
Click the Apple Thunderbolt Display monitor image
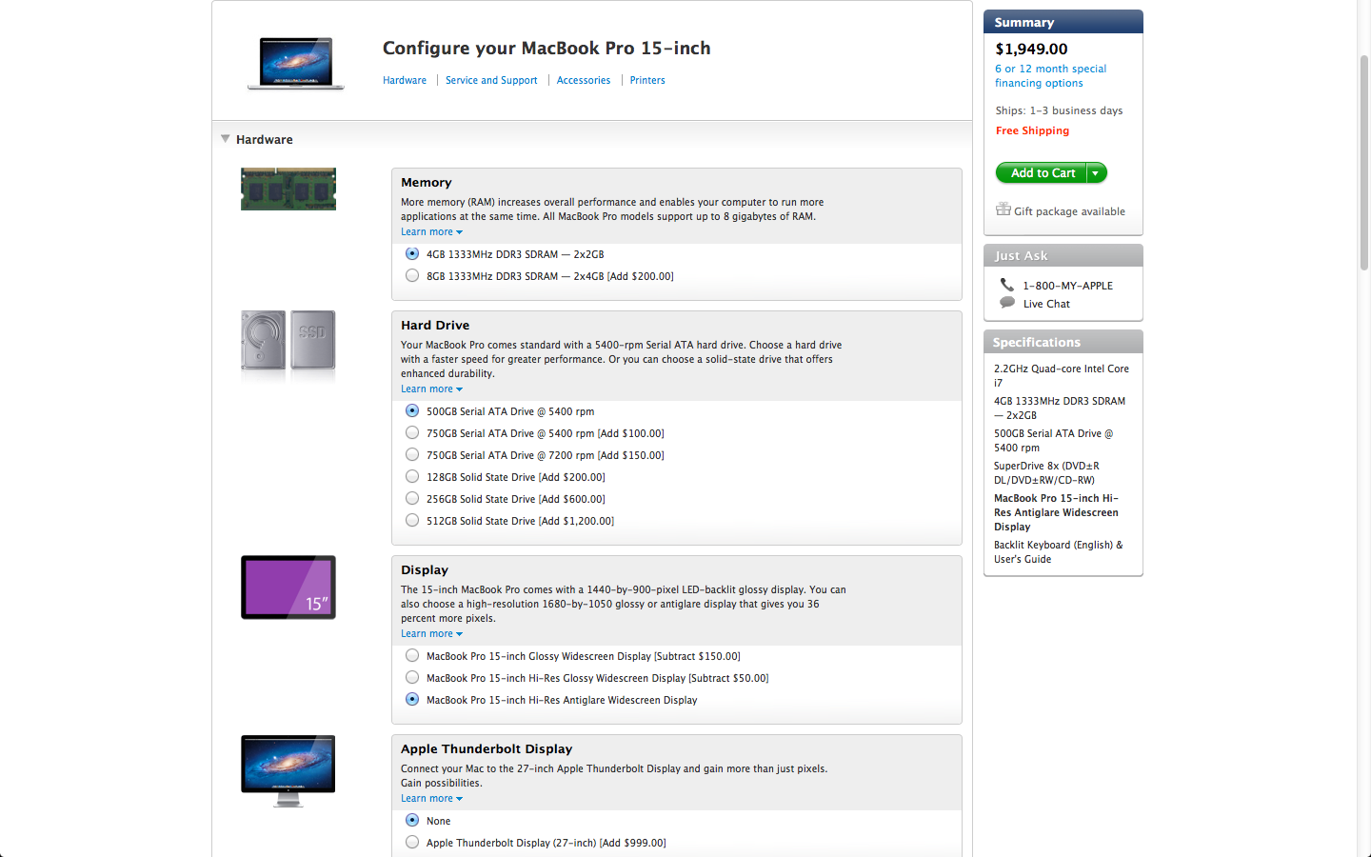288,770
